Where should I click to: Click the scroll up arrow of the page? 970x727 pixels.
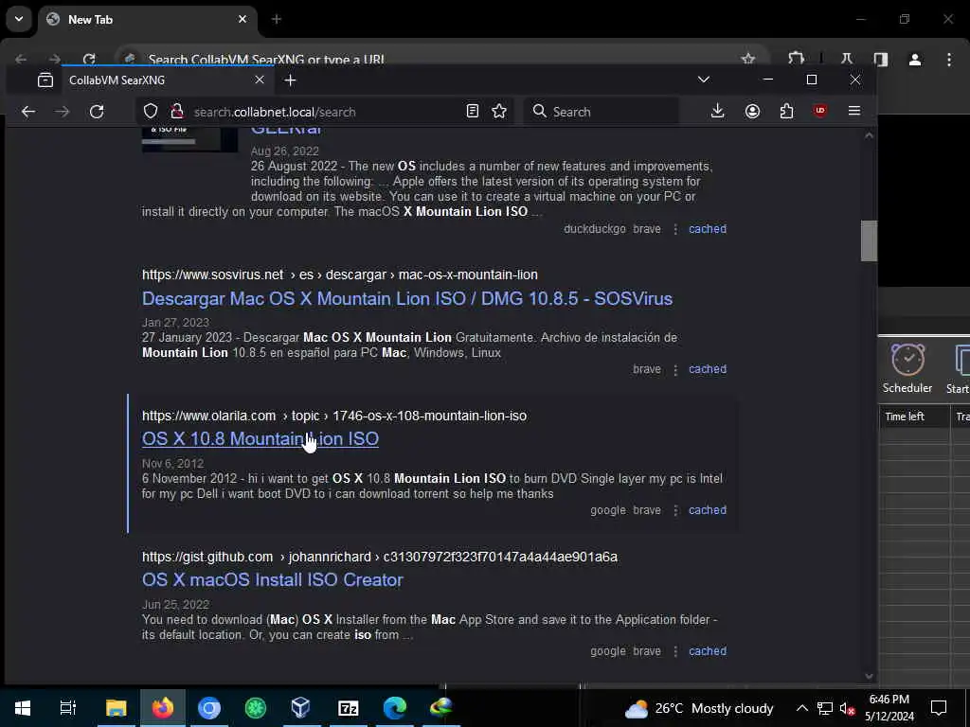(x=869, y=135)
